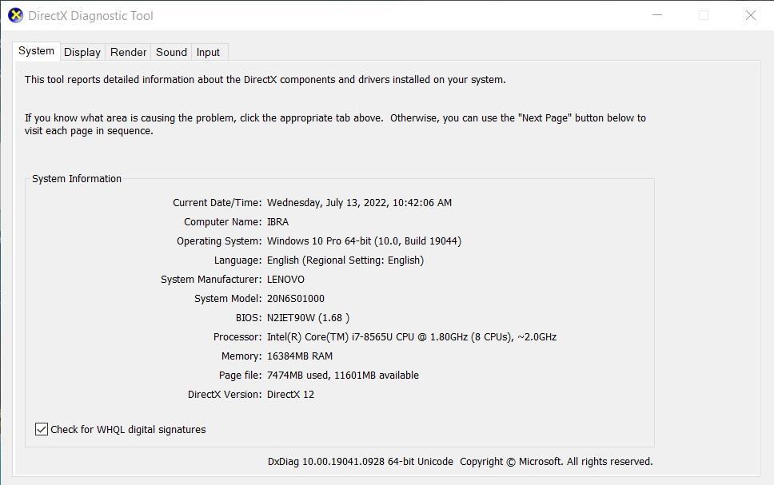Viewport: 774px width, 485px height.
Task: Click the BIOS value N2IET90W (1.68)
Action: tap(308, 318)
